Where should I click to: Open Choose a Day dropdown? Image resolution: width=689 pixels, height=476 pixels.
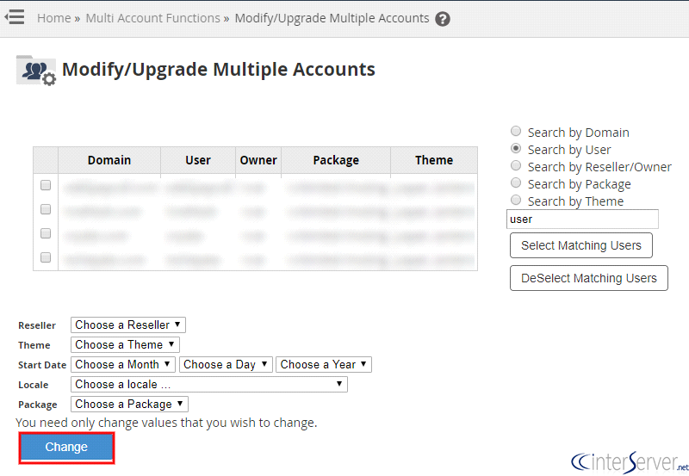pyautogui.click(x=226, y=364)
